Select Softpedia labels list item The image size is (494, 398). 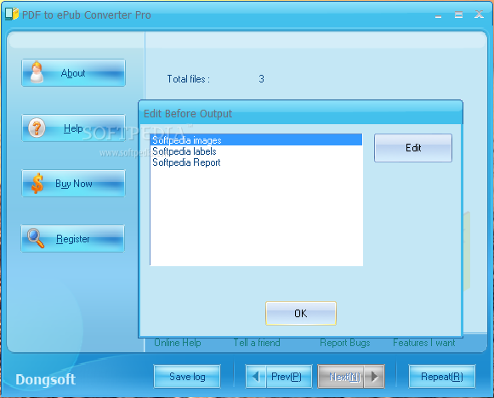point(256,151)
